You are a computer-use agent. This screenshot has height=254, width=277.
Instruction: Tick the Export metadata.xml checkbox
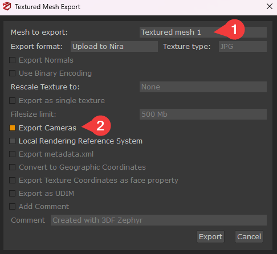click(x=13, y=154)
